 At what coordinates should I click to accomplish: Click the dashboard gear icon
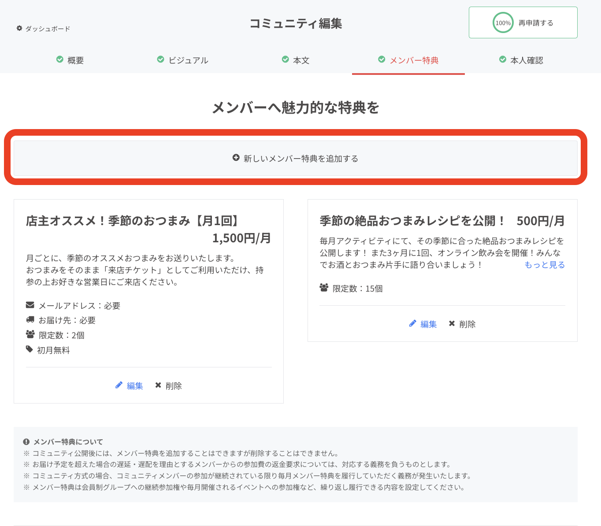click(x=19, y=28)
